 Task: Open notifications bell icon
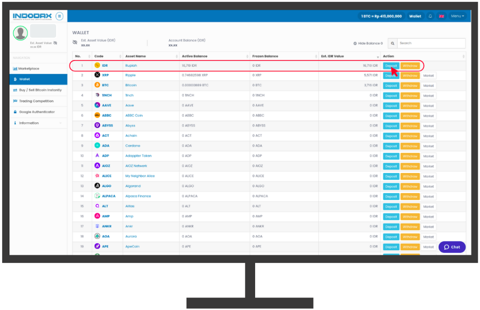point(430,16)
